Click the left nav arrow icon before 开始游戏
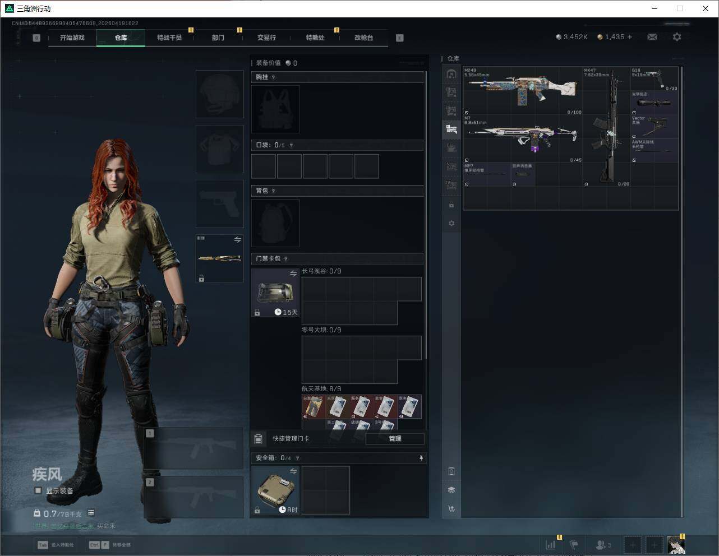 pyautogui.click(x=36, y=38)
